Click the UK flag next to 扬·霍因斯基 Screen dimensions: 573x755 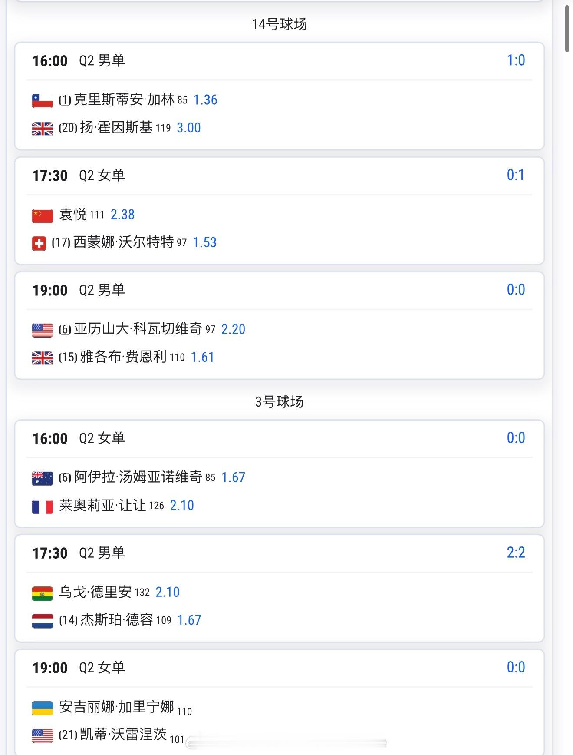43,129
